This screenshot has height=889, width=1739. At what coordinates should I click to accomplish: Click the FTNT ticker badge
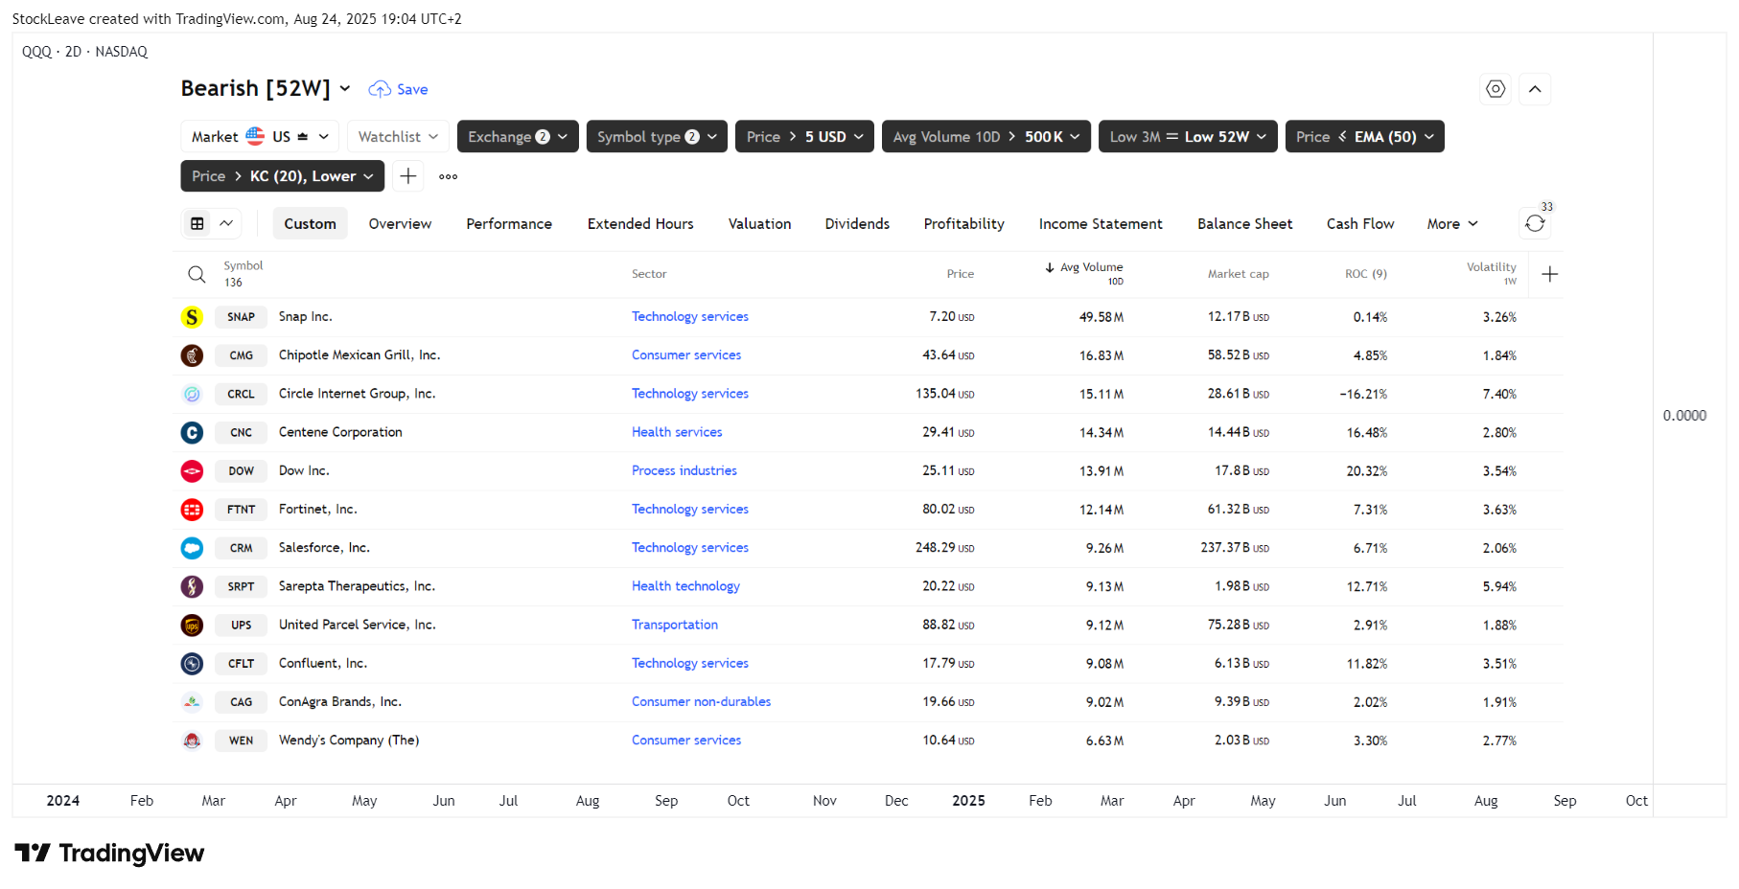coord(241,510)
